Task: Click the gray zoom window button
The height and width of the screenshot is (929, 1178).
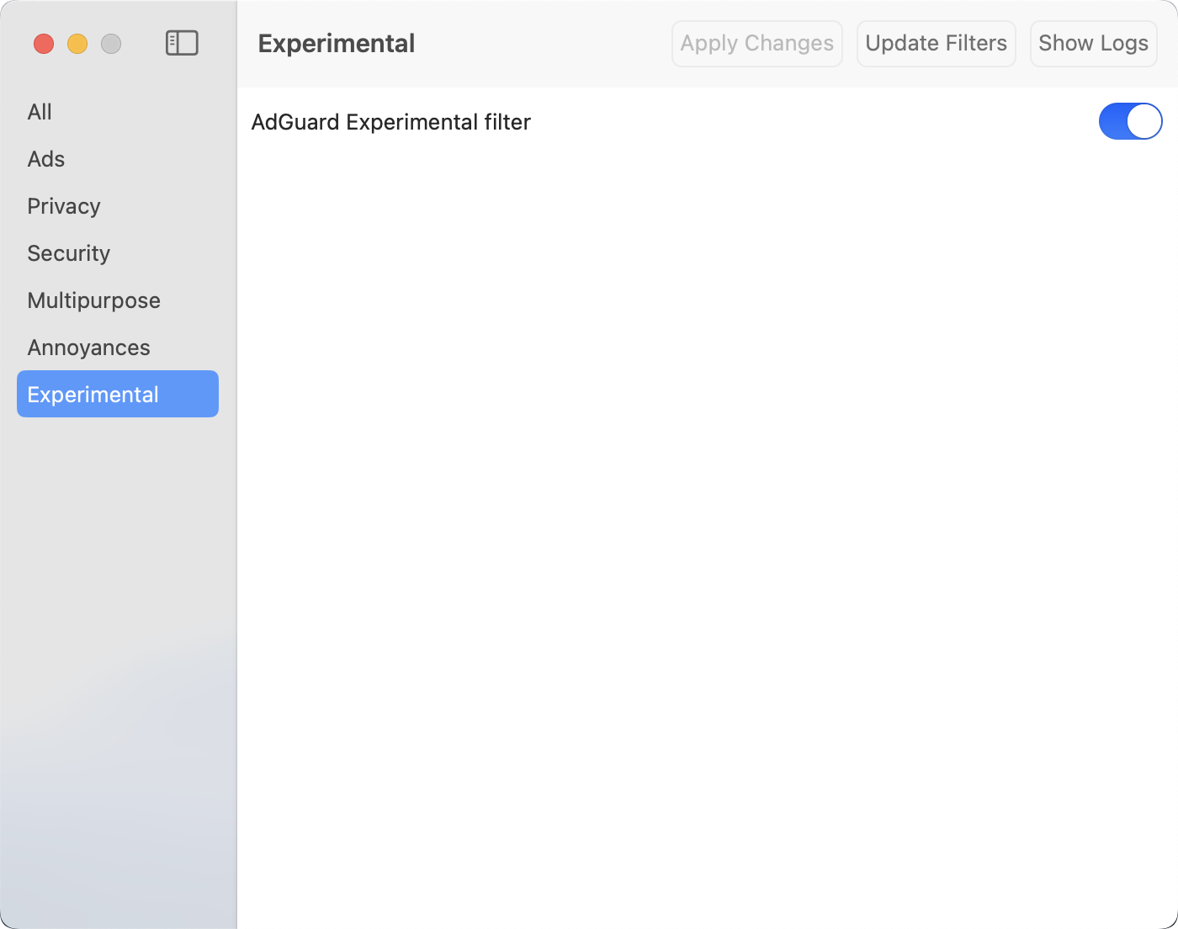Action: click(111, 44)
